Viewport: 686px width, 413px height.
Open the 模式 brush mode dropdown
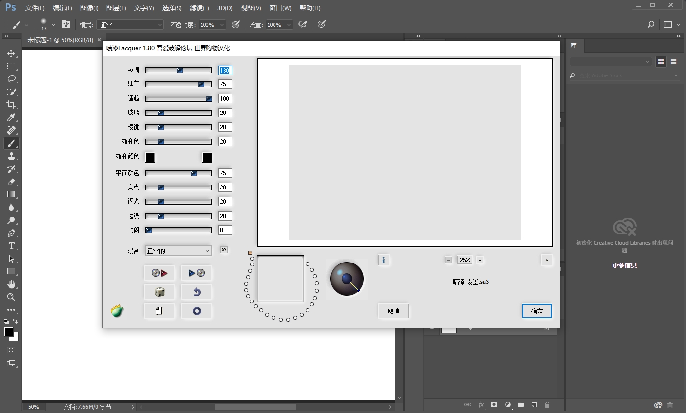tap(130, 24)
